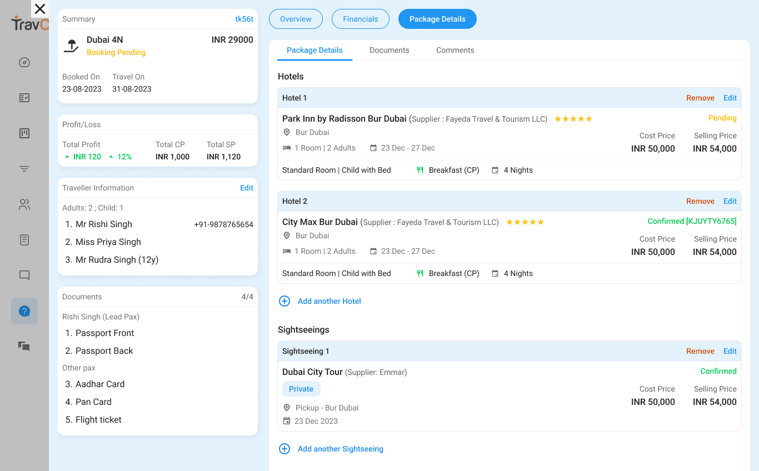Screen dimensions: 759x471
Task: Click the Dubai City Tour title
Action: (x=312, y=372)
